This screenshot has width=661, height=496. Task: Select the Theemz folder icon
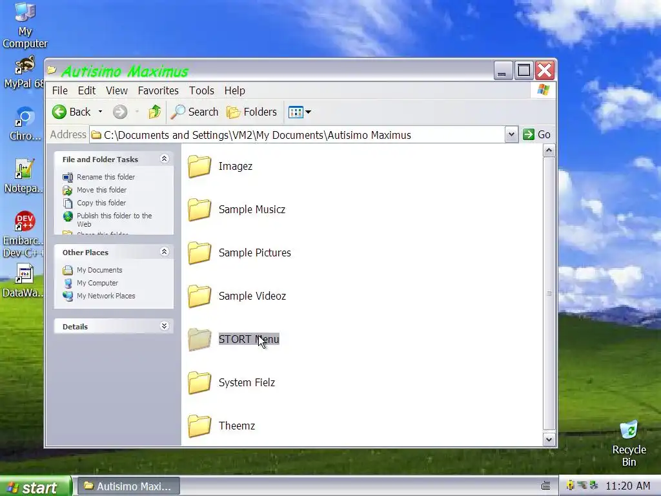[199, 426]
